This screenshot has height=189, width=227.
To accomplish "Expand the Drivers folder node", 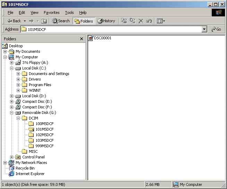I will coord(18,79).
